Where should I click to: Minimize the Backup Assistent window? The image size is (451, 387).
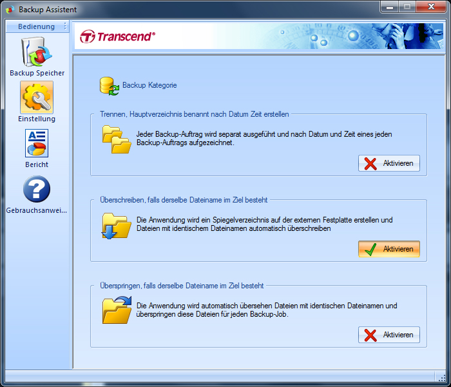390,7
